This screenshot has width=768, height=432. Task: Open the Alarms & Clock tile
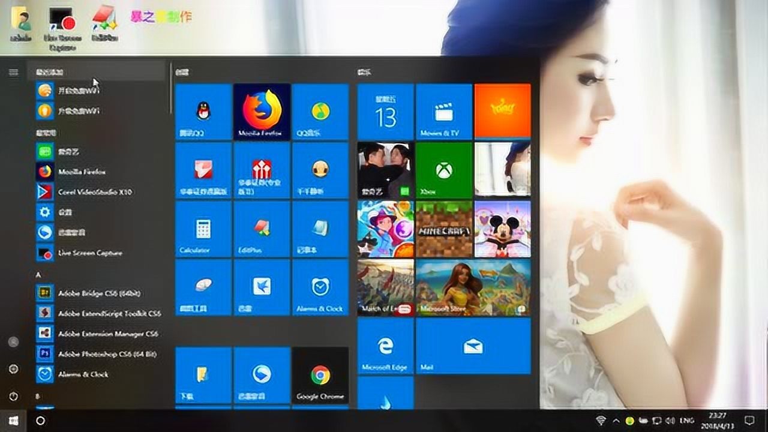pyautogui.click(x=320, y=287)
